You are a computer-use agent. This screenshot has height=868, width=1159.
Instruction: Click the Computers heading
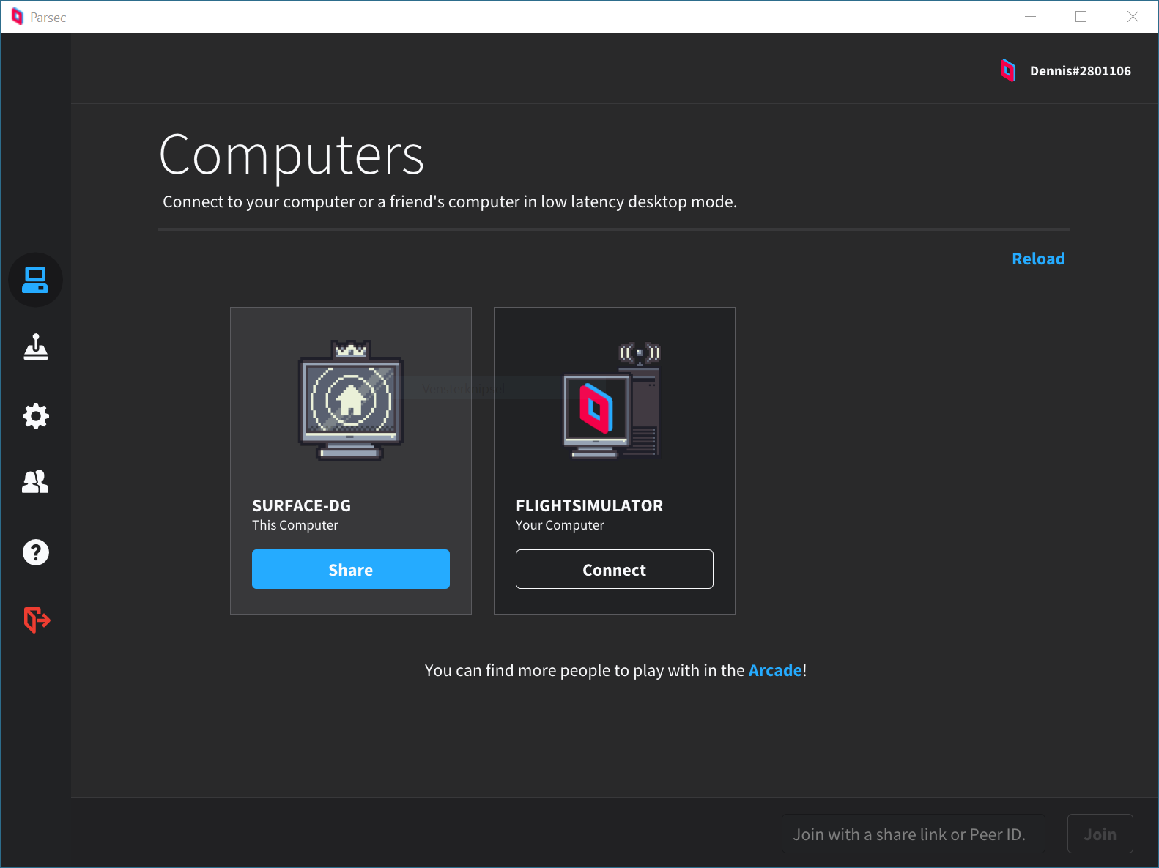click(292, 155)
